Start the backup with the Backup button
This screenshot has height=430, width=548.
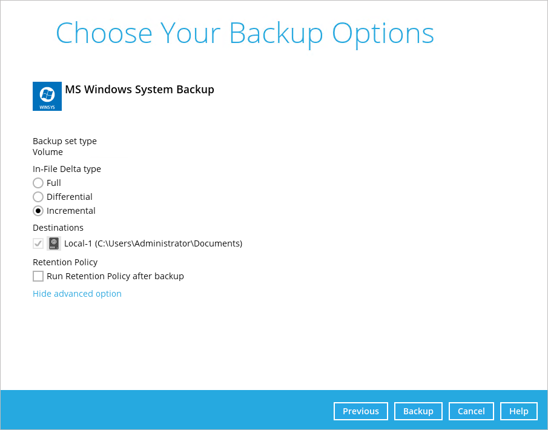(418, 411)
